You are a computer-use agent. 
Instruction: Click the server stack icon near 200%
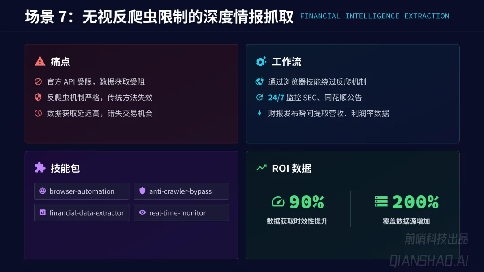pyautogui.click(x=381, y=202)
